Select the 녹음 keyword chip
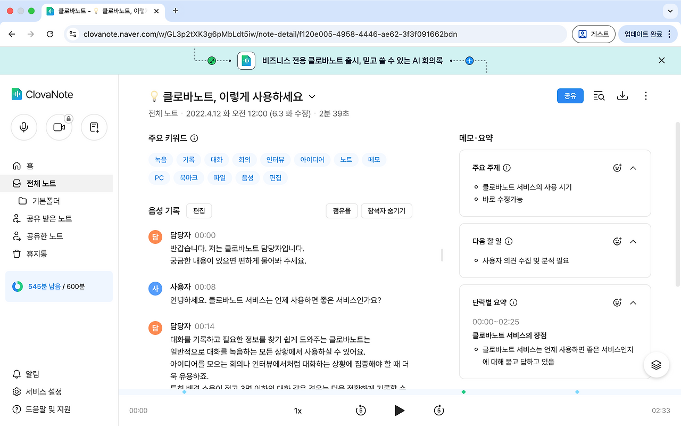 161,159
